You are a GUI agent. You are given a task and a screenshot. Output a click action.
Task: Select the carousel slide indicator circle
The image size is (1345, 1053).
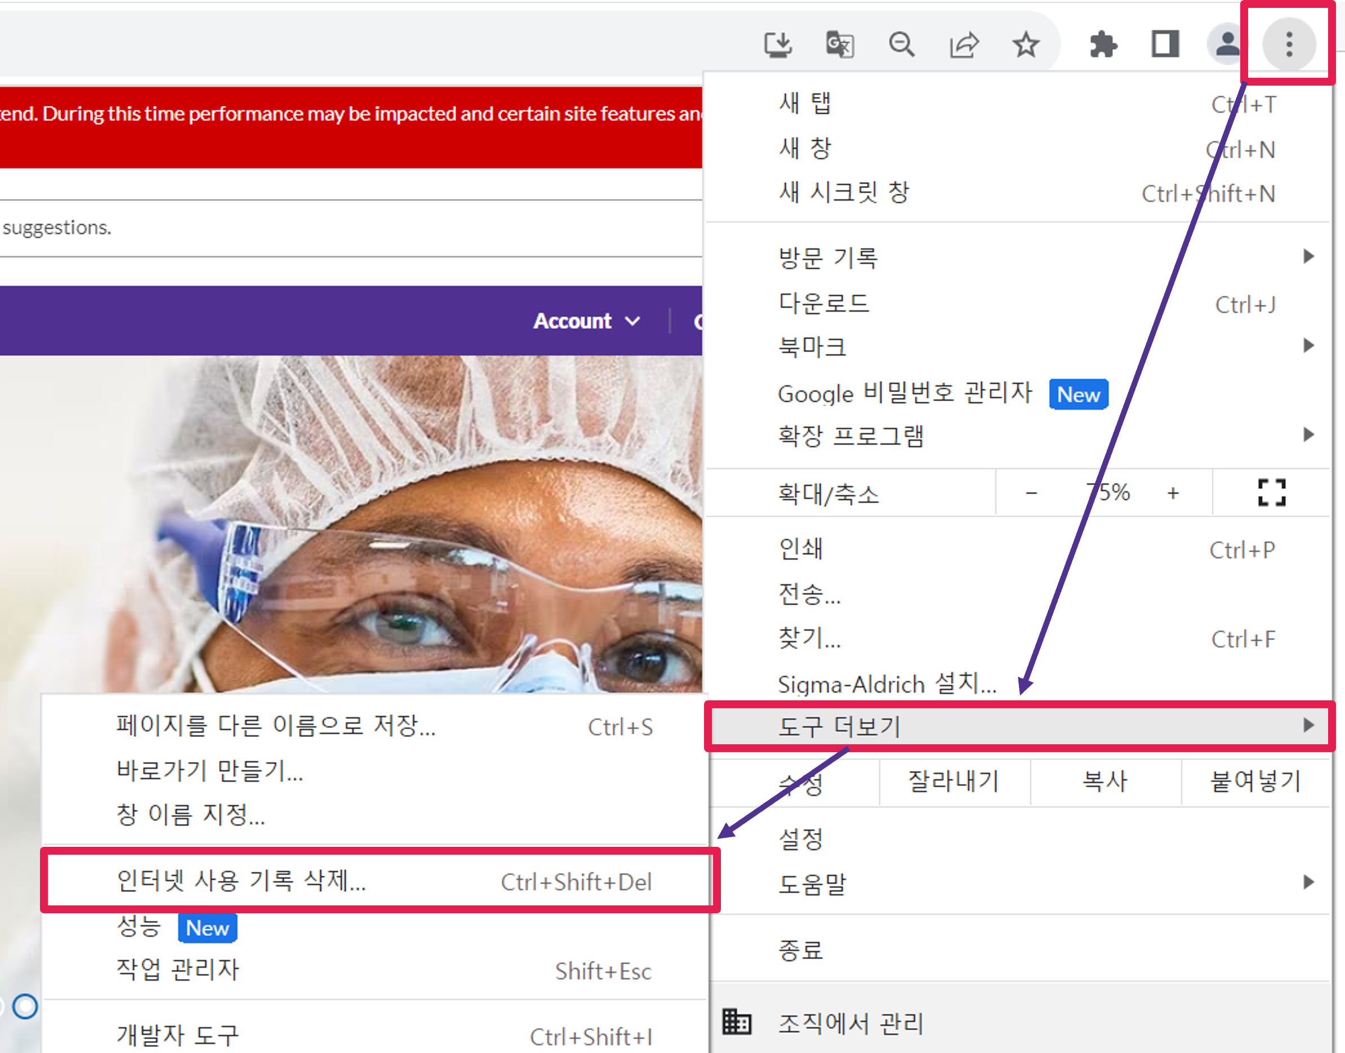(25, 1006)
